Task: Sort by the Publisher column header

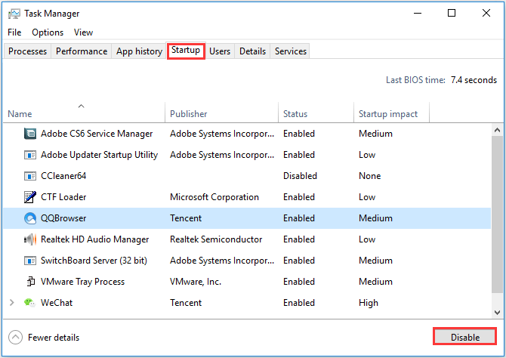Action: [x=221, y=113]
